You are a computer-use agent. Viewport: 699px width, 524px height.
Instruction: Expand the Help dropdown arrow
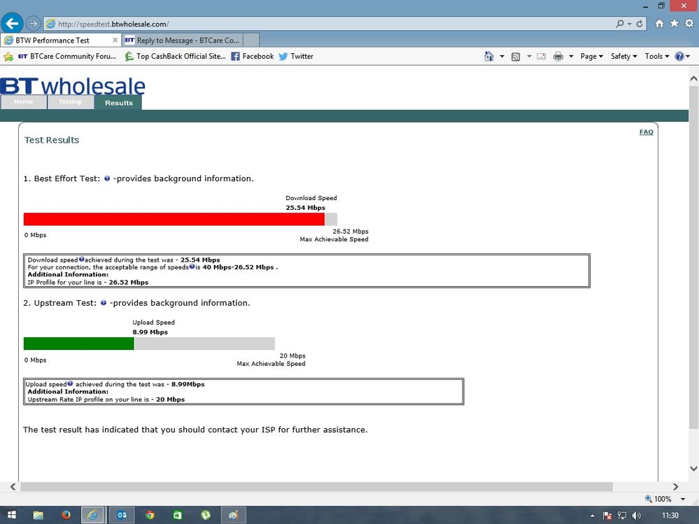[x=688, y=57]
